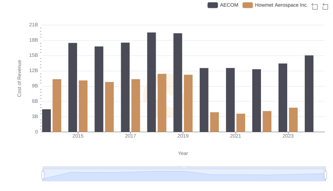Click the 9B y-axis label
This screenshot has width=333, height=191.
coord(35,86)
